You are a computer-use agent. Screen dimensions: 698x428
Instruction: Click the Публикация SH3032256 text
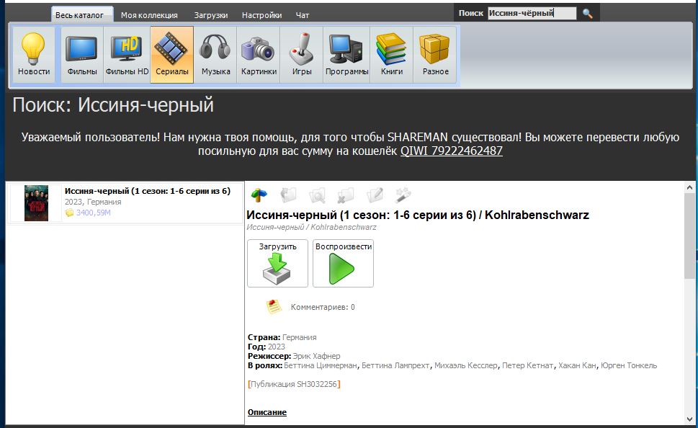point(294,384)
